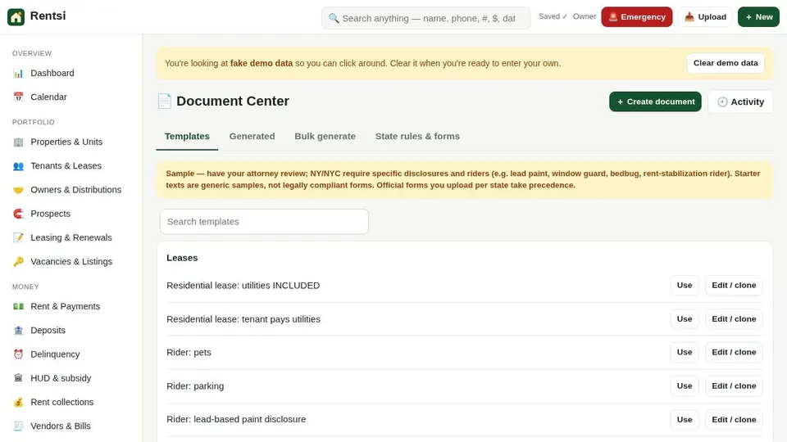This screenshot has height=442, width=787.
Task: Click the Clear demo data button
Action: pyautogui.click(x=726, y=63)
